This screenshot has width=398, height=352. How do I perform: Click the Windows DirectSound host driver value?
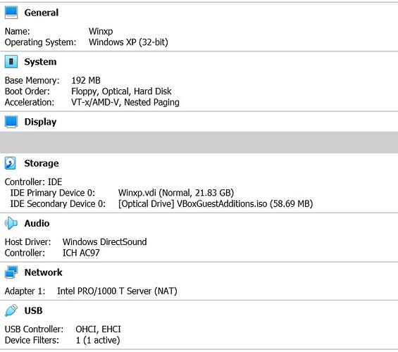(x=104, y=241)
